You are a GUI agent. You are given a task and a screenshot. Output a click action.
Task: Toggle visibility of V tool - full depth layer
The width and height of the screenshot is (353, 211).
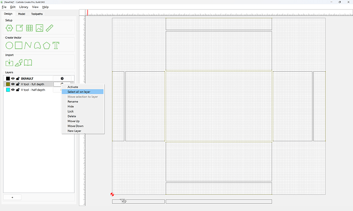coord(13,84)
